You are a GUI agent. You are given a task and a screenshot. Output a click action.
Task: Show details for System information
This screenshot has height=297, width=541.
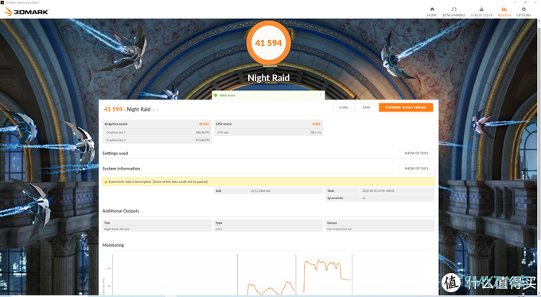pos(416,169)
